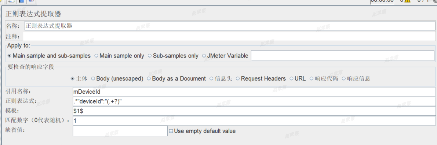The image size is (437, 145).
Task: Click the empty 缺省值 input field
Action: (x=120, y=131)
